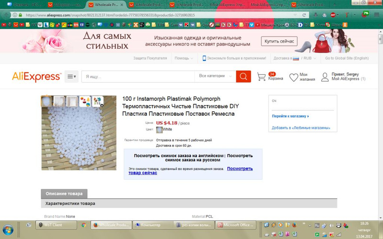Open WoT Client in the taskbar

pos(56,225)
